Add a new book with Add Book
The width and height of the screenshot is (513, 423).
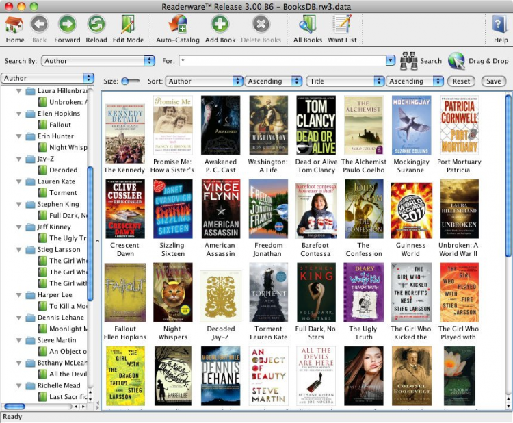point(220,25)
